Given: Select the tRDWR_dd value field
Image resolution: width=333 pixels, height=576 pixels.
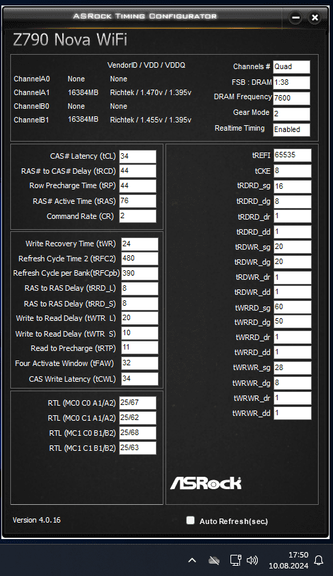Looking at the screenshot, I should pyautogui.click(x=293, y=292).
